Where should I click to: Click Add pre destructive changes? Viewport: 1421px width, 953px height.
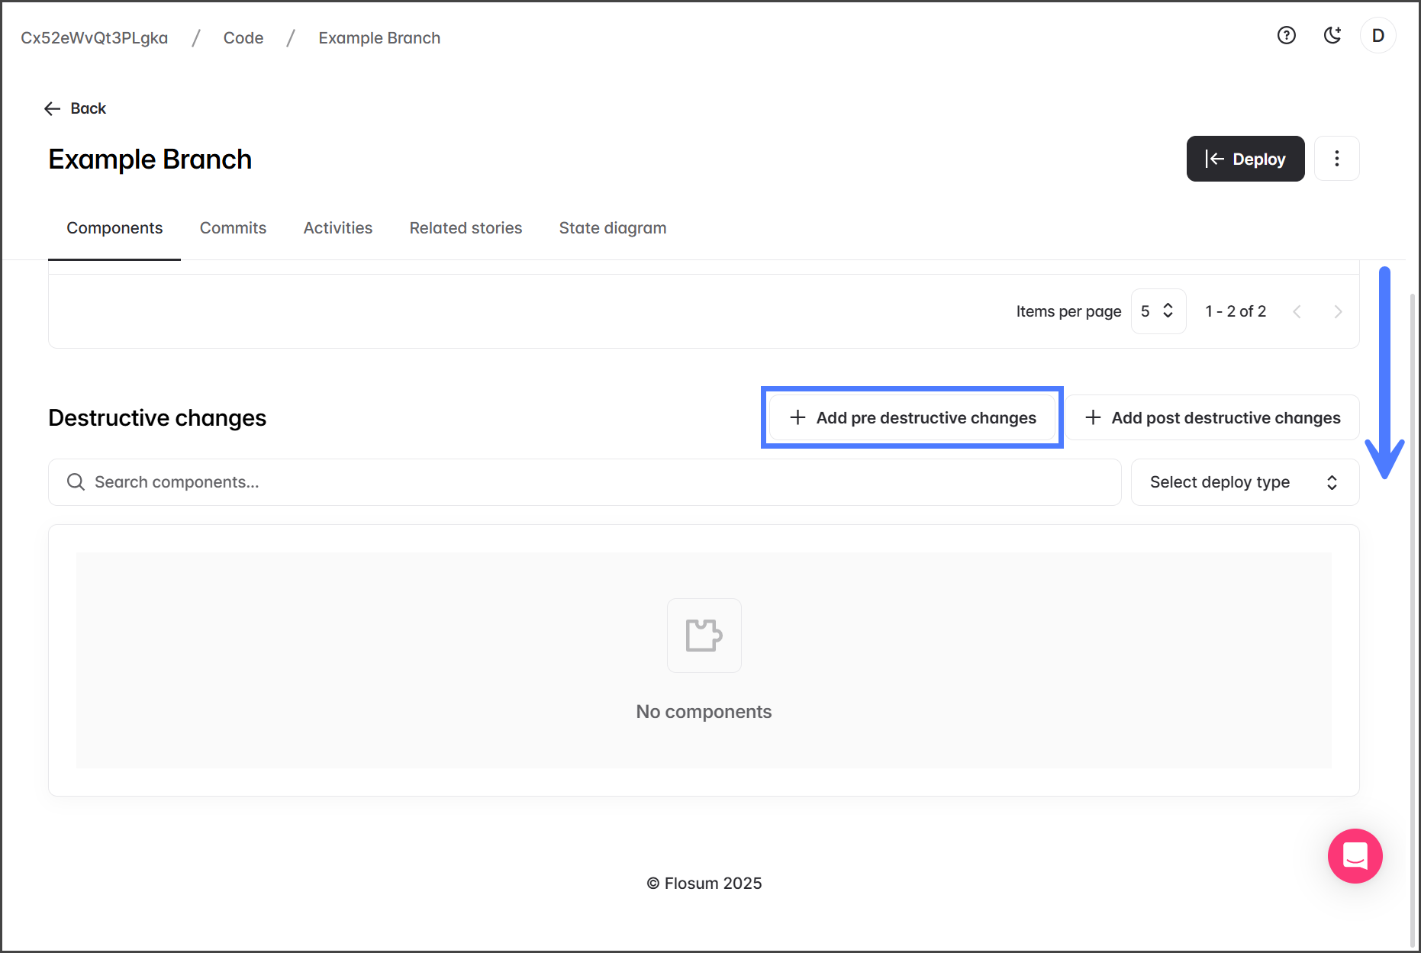(913, 417)
